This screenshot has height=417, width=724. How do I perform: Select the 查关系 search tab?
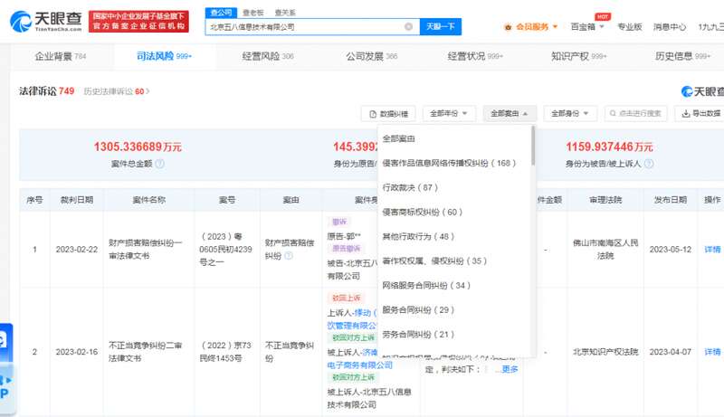click(x=285, y=13)
